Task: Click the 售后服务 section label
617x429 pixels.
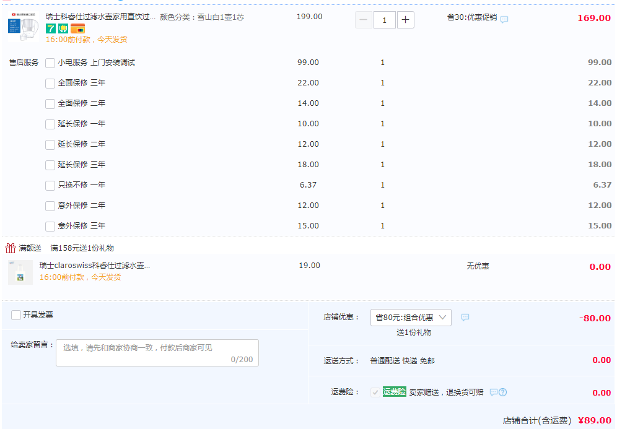Action: click(x=24, y=63)
